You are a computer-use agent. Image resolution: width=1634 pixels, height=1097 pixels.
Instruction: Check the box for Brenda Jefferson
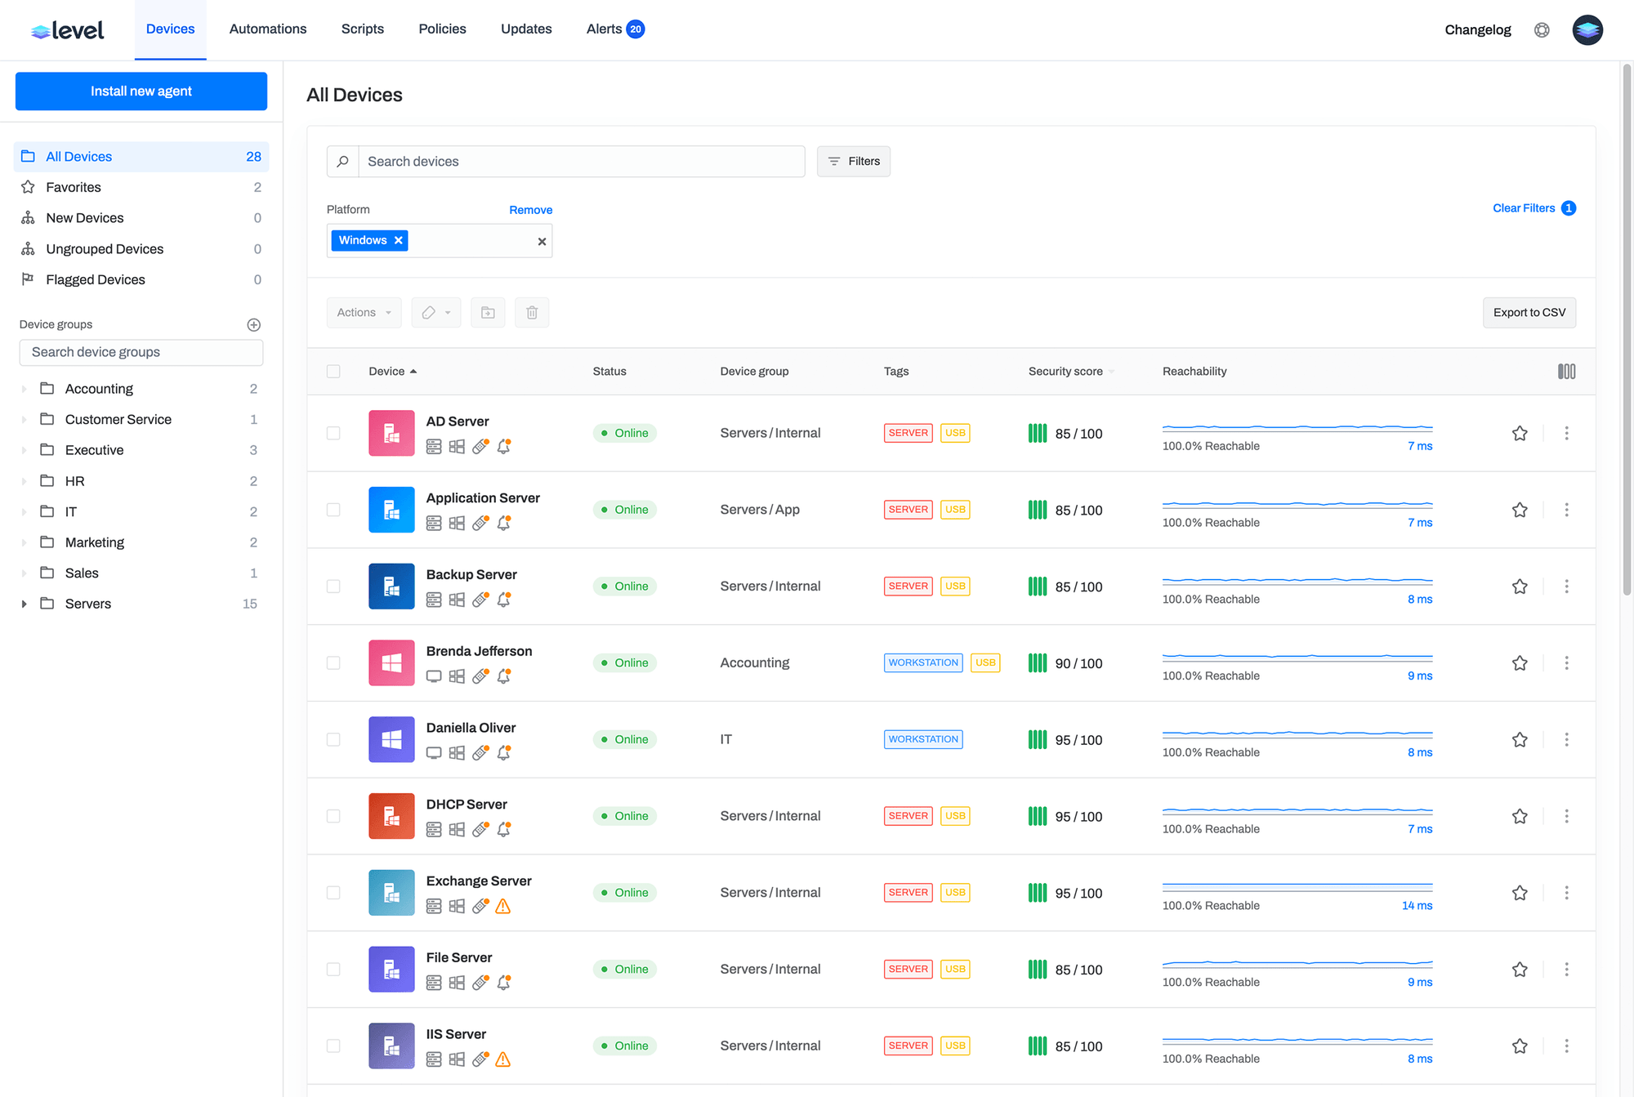333,663
